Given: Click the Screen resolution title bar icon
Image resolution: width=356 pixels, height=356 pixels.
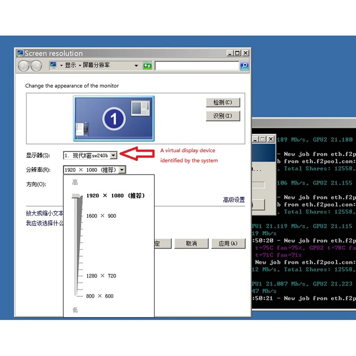Looking at the screenshot, I should pyautogui.click(x=20, y=53).
